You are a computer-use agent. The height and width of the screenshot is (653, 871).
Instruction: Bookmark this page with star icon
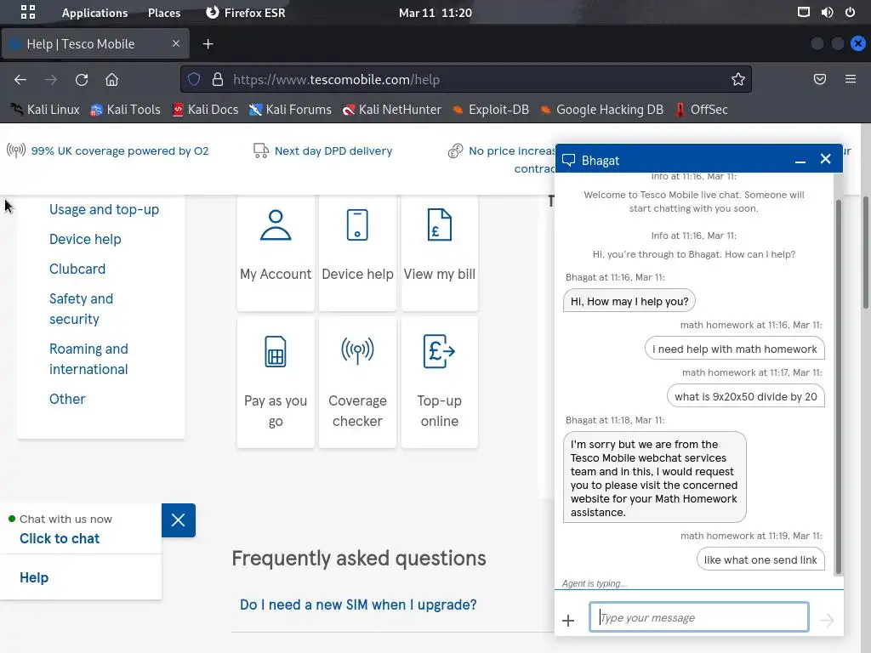coord(737,79)
